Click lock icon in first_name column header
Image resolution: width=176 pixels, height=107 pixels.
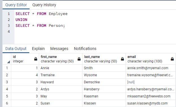[x=79, y=59]
